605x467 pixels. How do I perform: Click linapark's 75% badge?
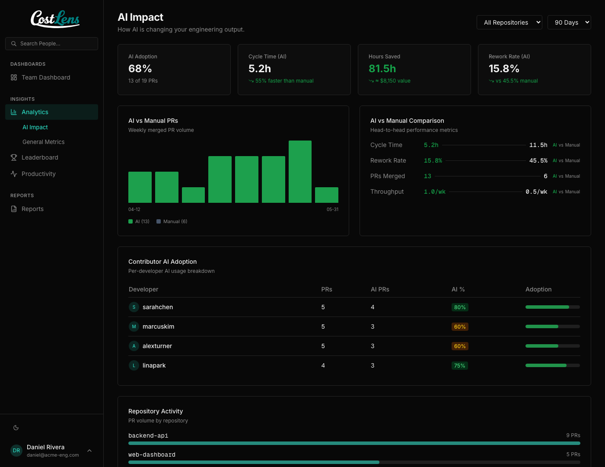[460, 365]
